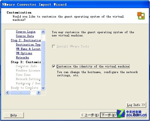Viewport: 150px width, 121px height.
Task: Click the step list scroll down arrow
Action: (x=43, y=88)
